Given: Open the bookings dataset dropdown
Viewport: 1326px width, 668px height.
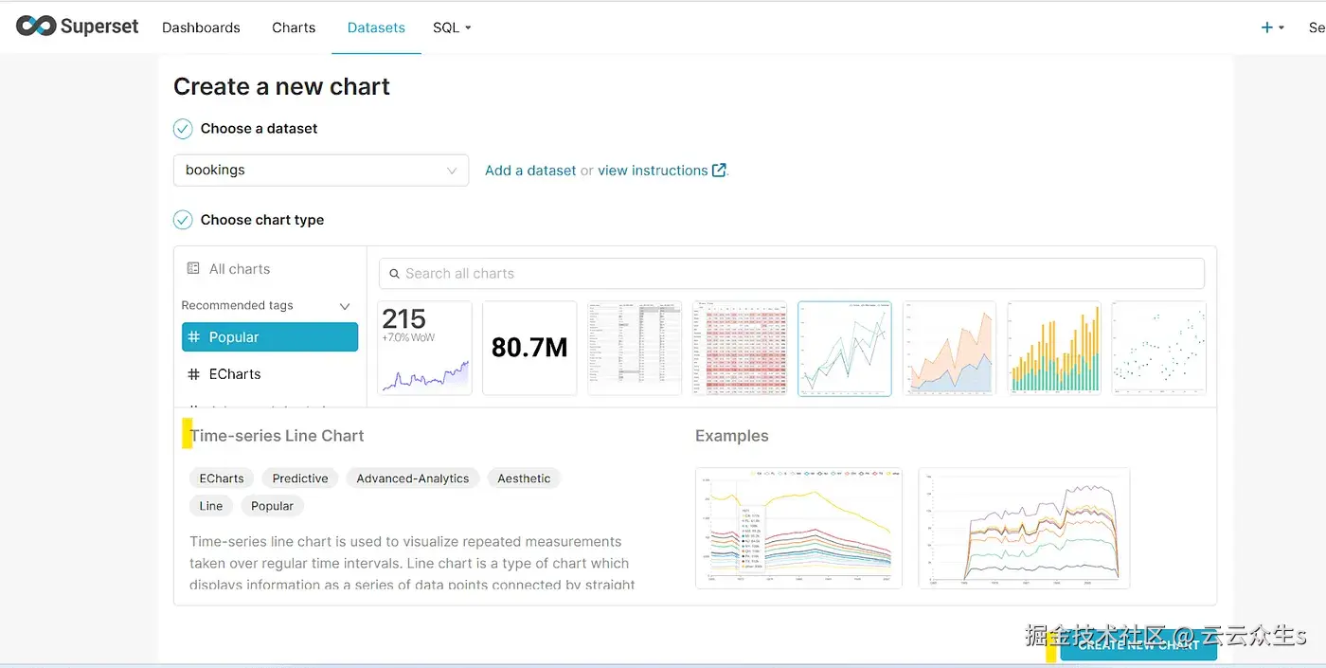Looking at the screenshot, I should point(320,171).
